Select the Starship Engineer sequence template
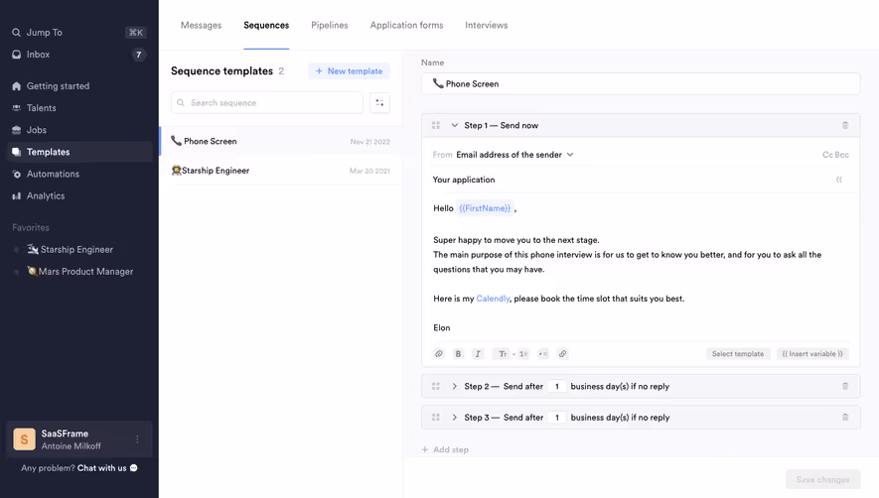 point(281,171)
